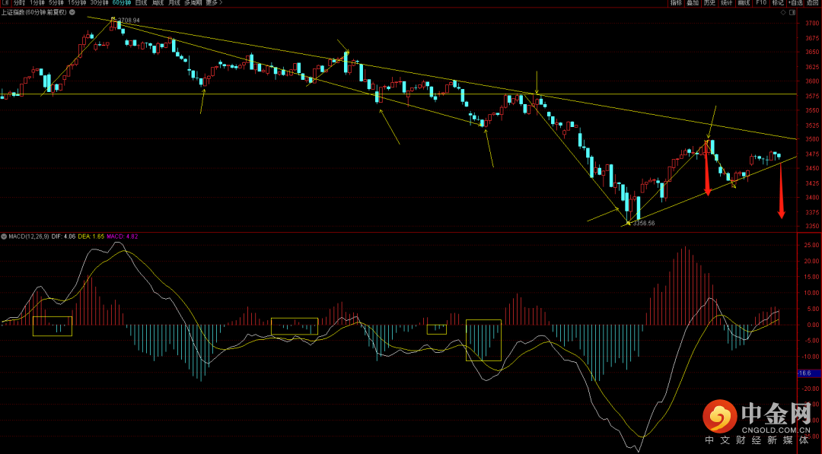Select the 15分钟 period

click(77, 3)
